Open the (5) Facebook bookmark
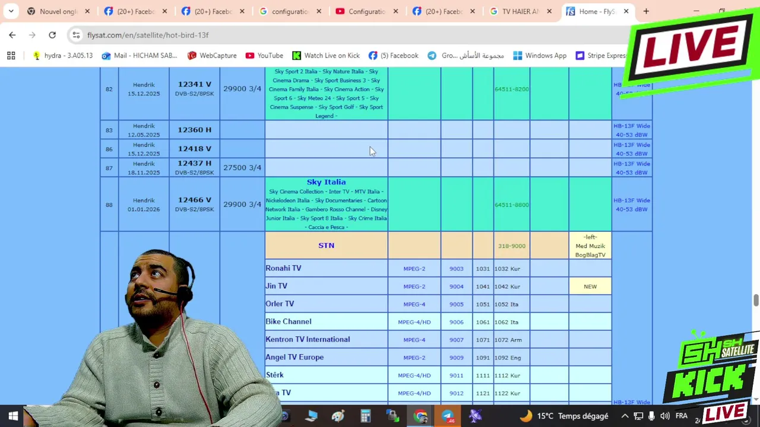 (x=393, y=55)
